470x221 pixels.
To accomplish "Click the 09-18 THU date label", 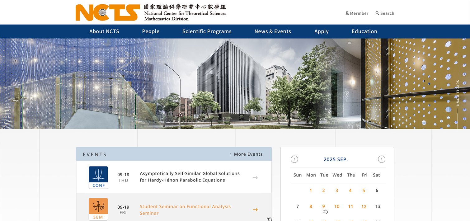I will pyautogui.click(x=123, y=177).
